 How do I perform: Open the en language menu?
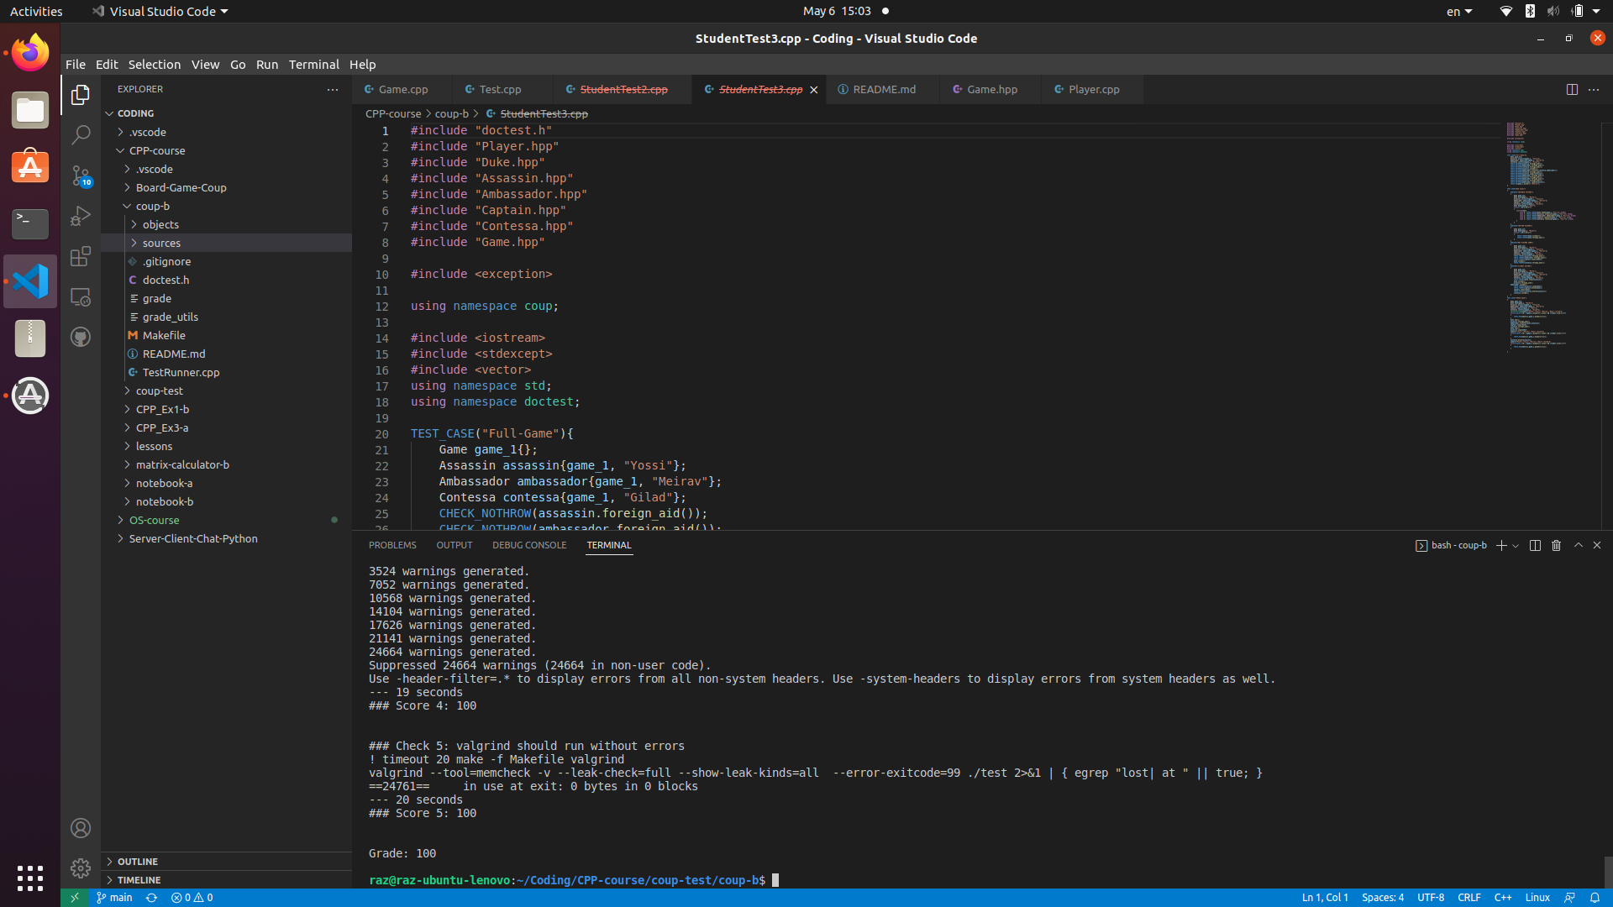1458,11
